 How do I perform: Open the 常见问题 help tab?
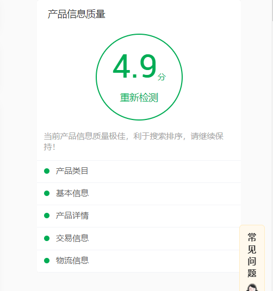point(252,258)
